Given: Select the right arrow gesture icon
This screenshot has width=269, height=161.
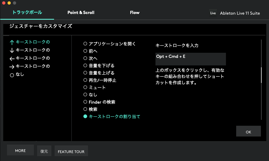Looking at the screenshot, I should [x=12, y=66].
